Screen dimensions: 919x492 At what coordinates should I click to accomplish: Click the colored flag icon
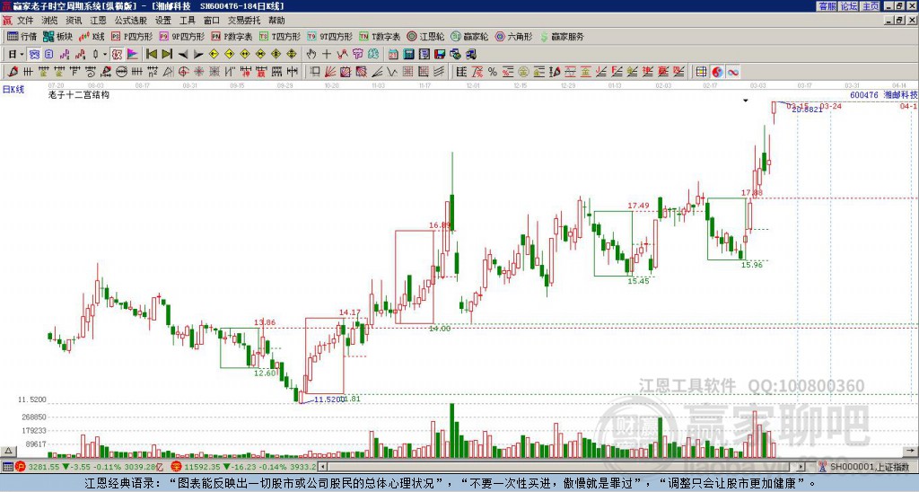(133, 55)
